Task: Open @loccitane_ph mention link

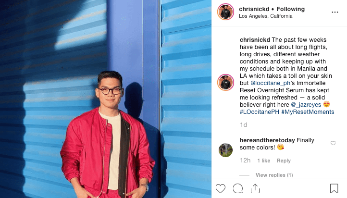Action: coord(270,83)
